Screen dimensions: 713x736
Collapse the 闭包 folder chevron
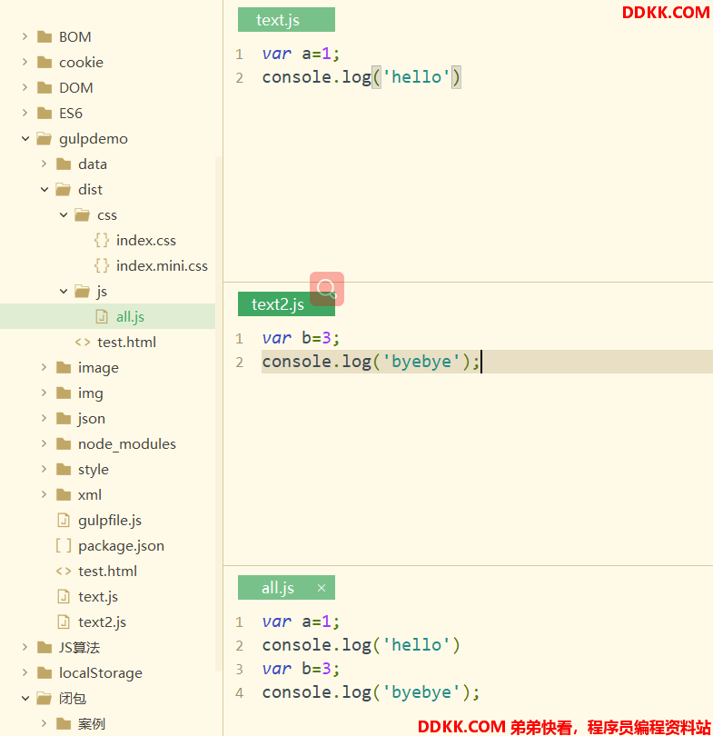click(25, 698)
